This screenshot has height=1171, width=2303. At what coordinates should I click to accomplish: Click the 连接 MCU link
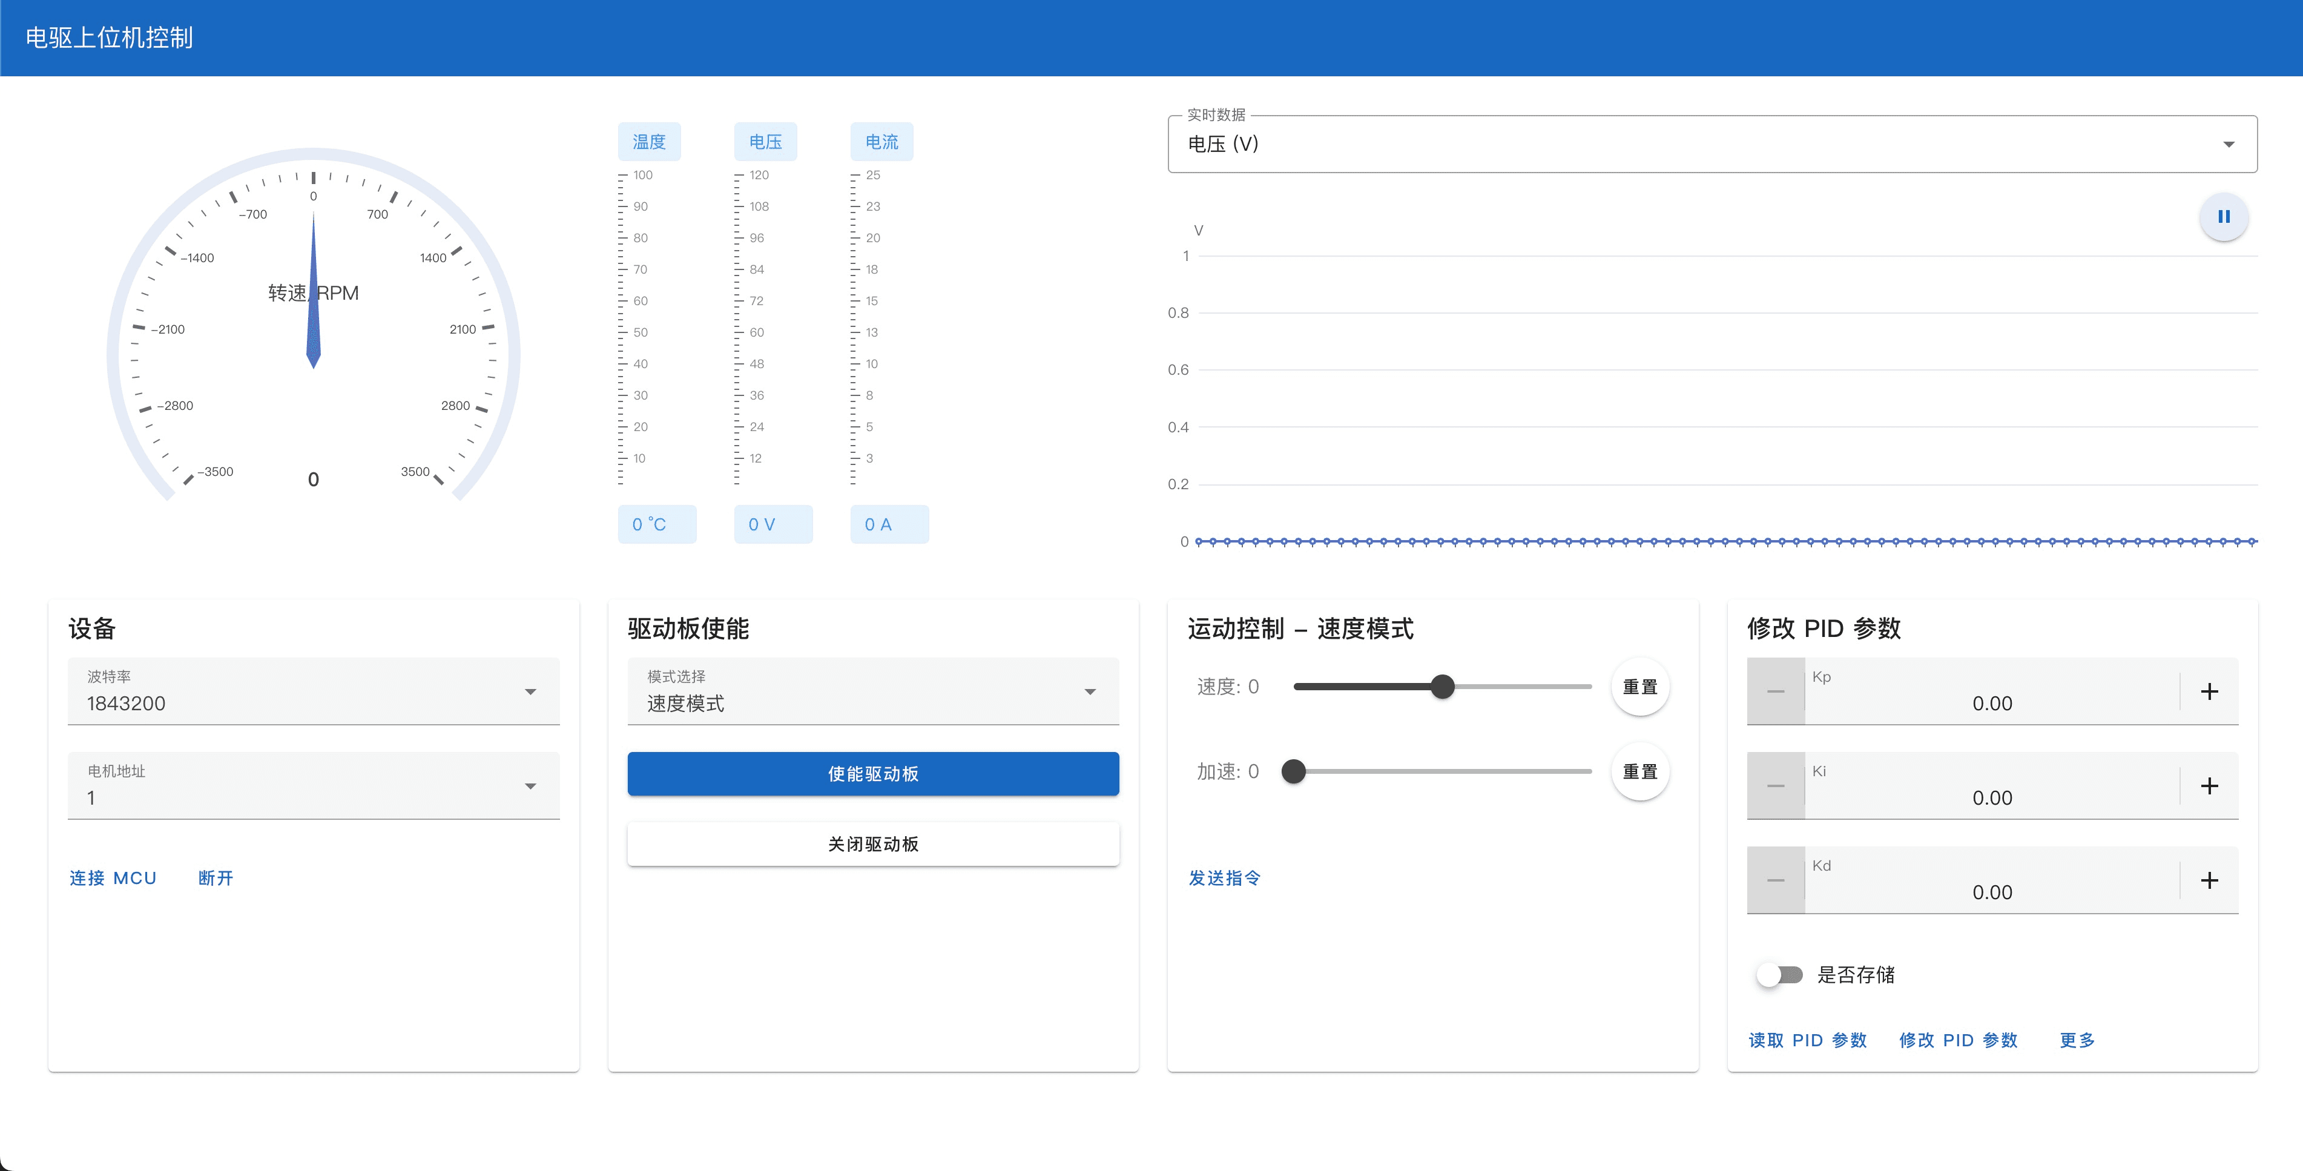(x=113, y=878)
